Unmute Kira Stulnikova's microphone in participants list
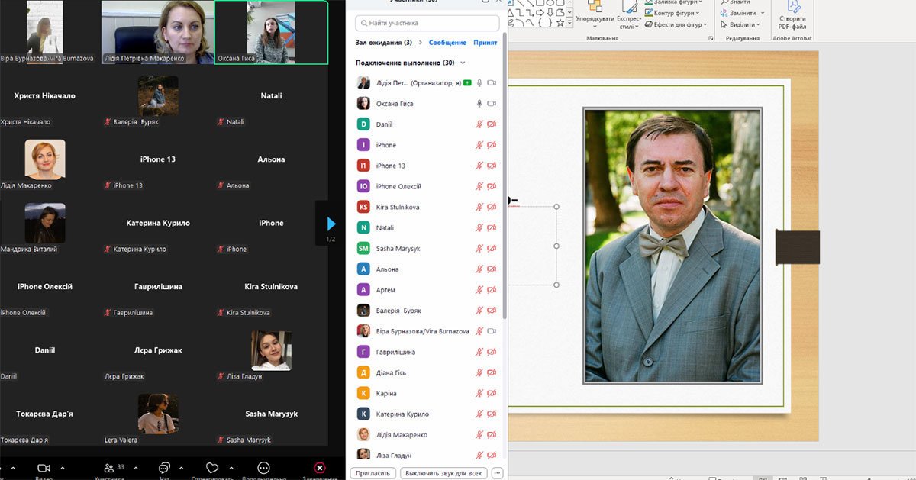This screenshot has width=916, height=480. [479, 207]
